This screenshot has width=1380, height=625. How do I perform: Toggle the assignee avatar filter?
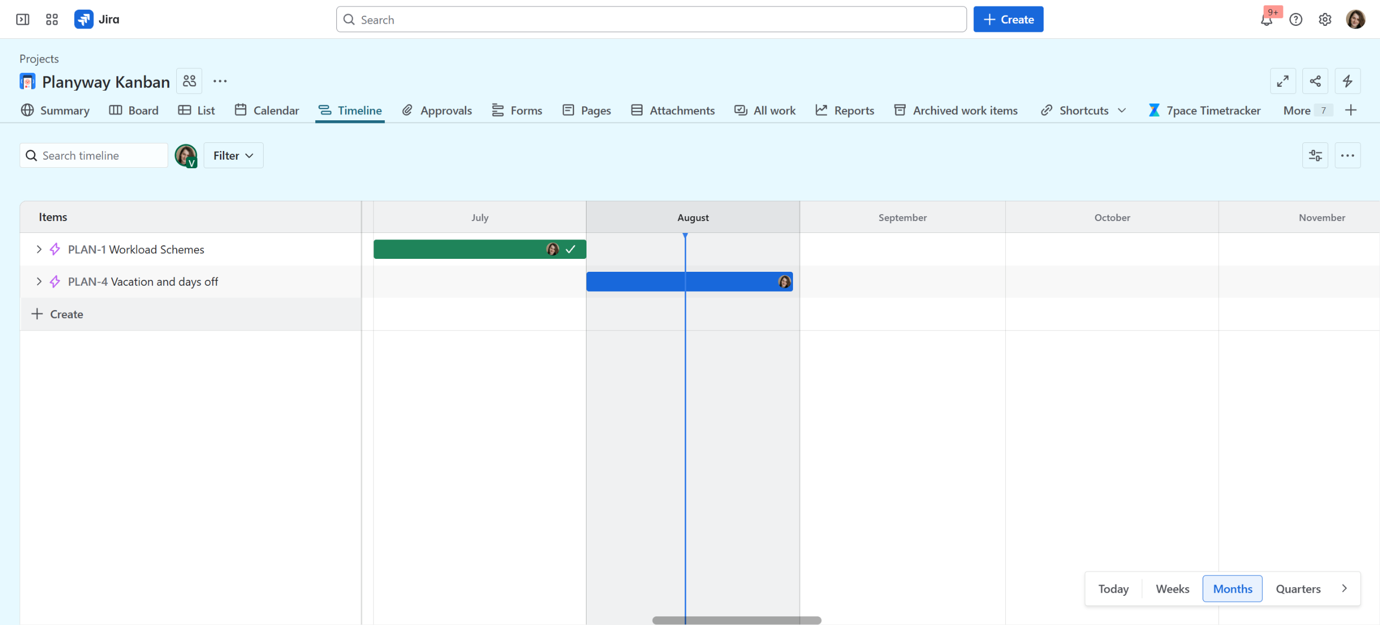coord(185,155)
